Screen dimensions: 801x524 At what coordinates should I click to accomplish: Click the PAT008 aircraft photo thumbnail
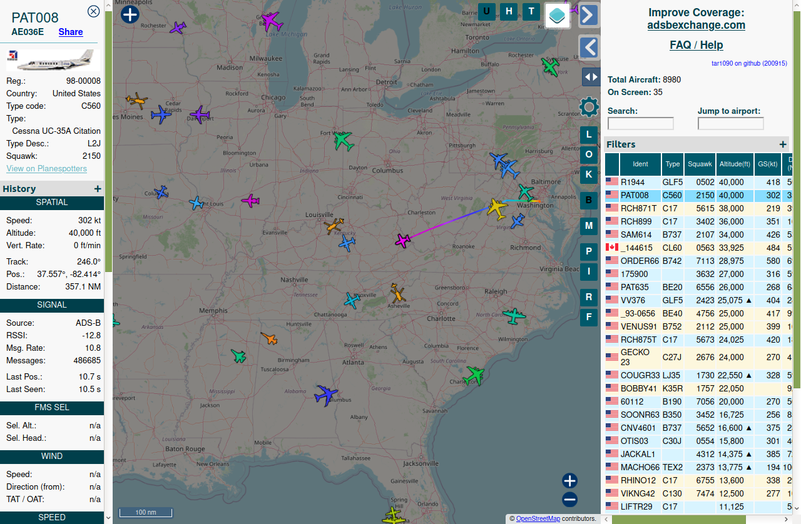53,61
